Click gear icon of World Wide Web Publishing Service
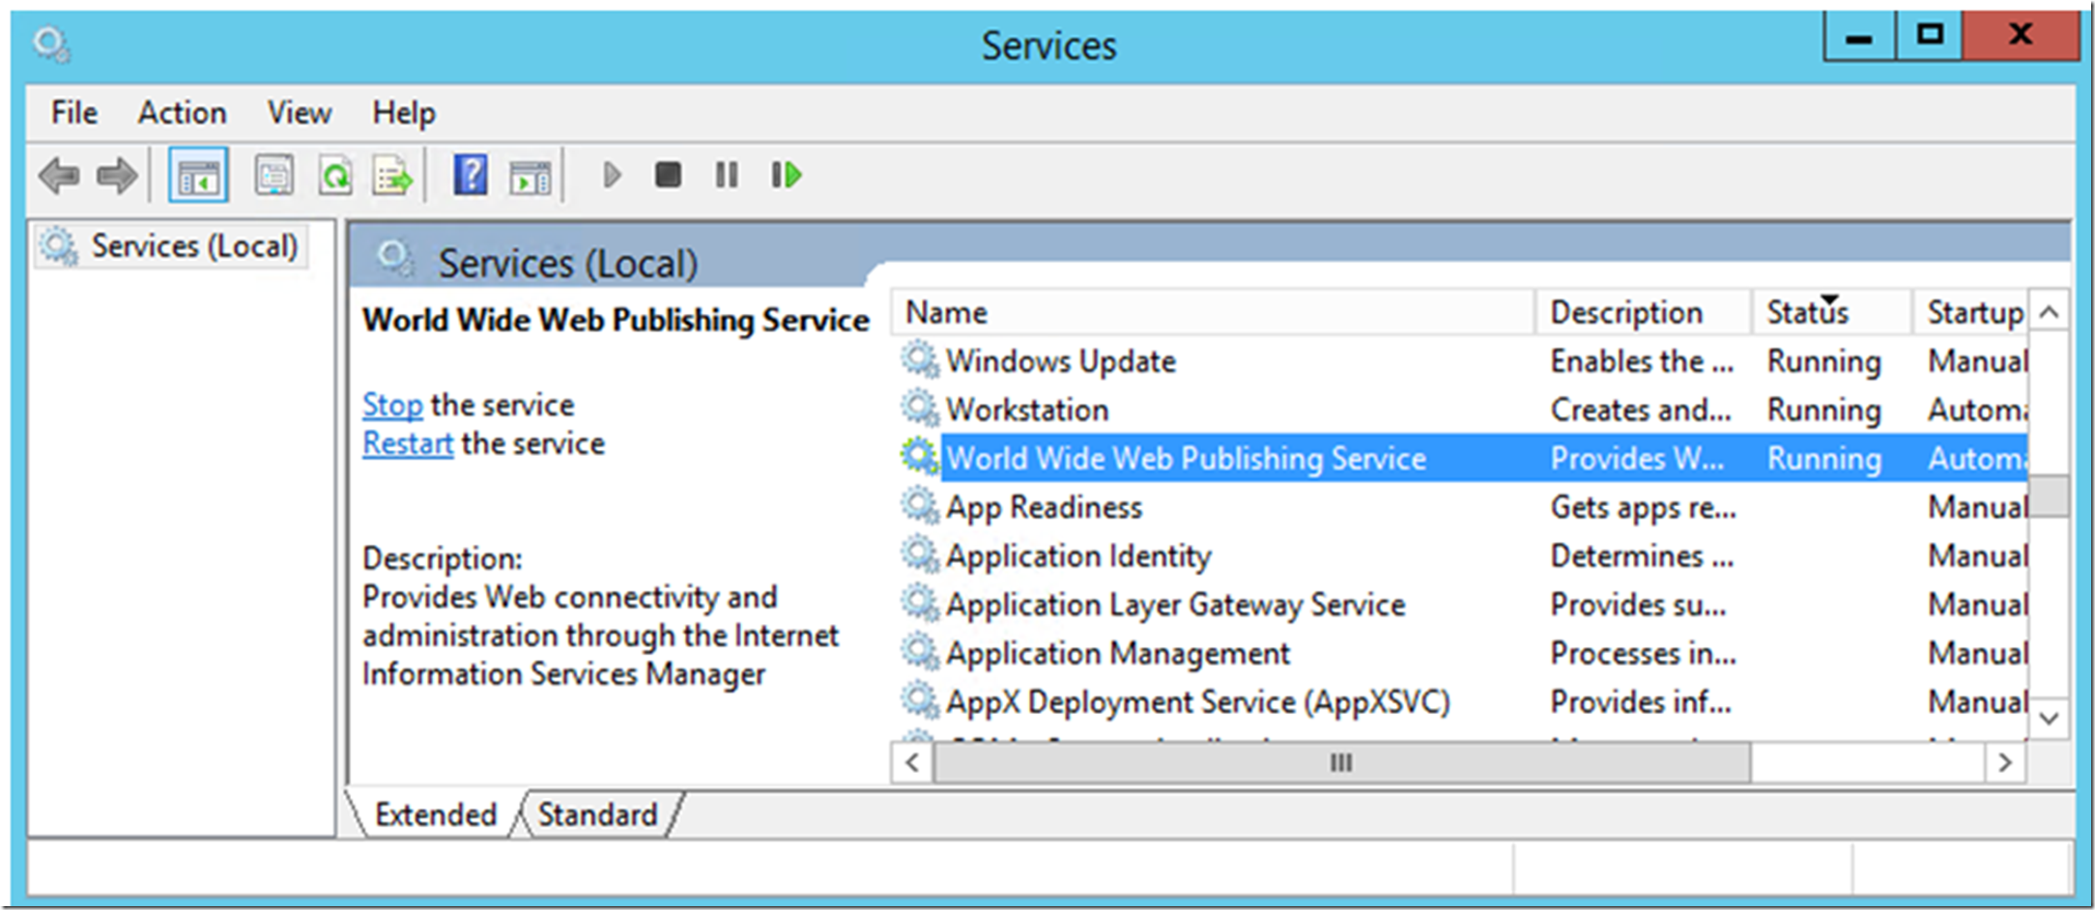 (x=920, y=457)
